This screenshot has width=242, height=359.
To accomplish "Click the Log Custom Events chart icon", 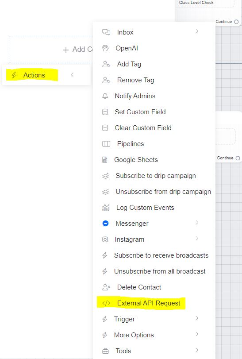I will pyautogui.click(x=106, y=208).
